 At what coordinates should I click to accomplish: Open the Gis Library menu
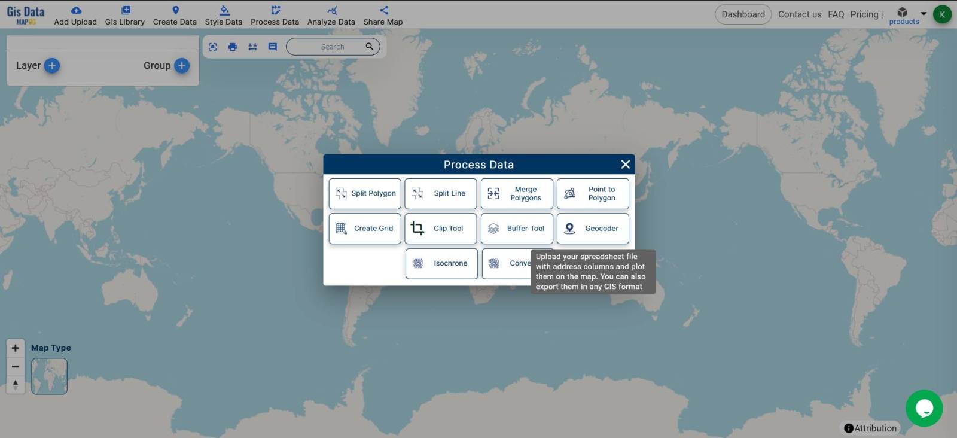tap(125, 16)
